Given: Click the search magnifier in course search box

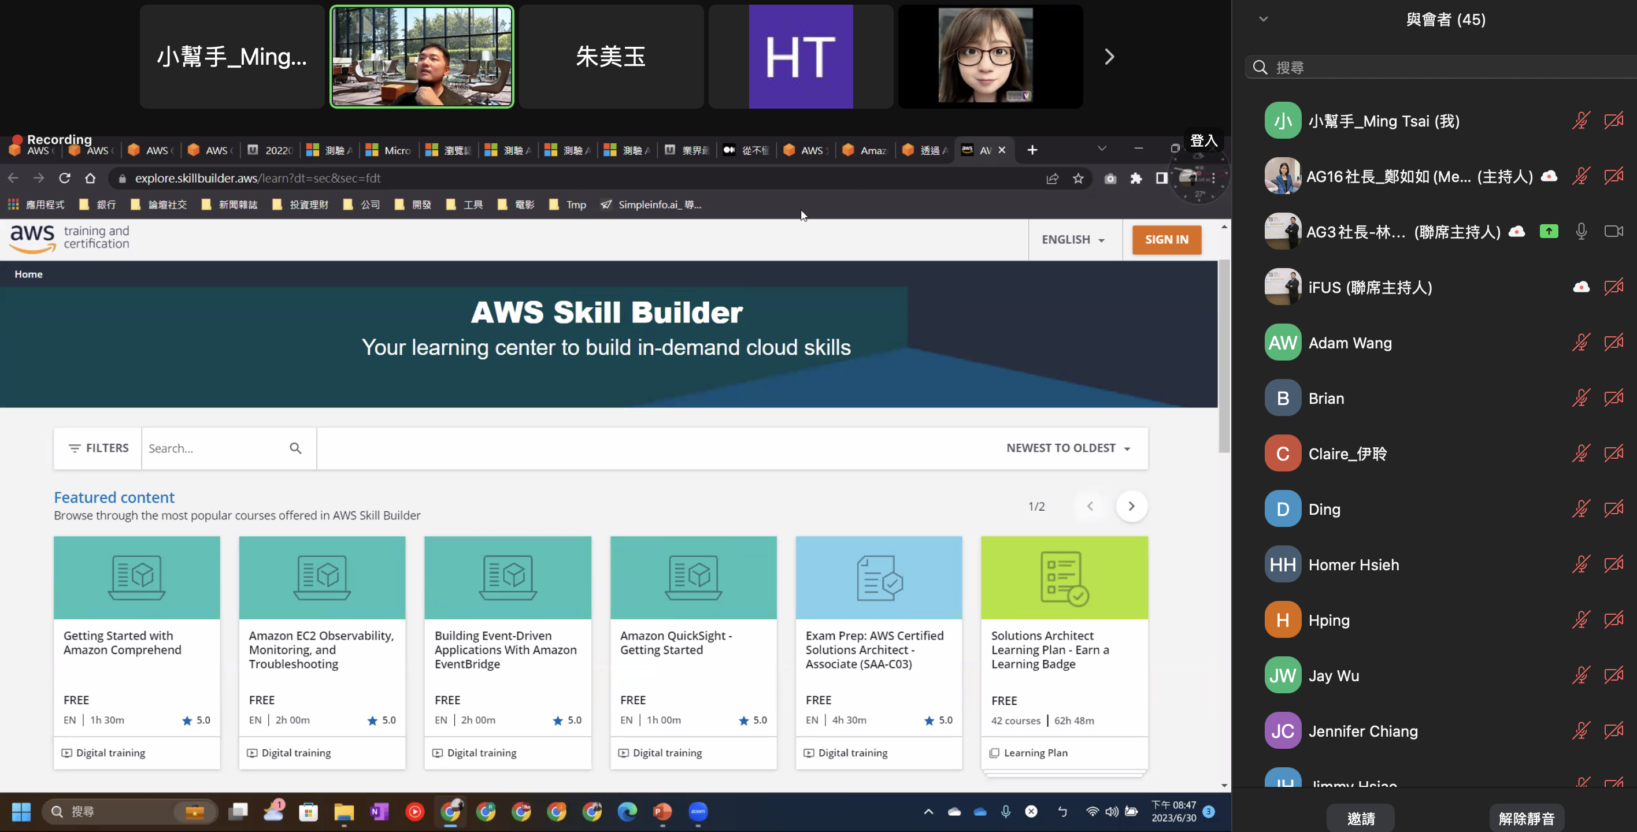Looking at the screenshot, I should coord(295,448).
